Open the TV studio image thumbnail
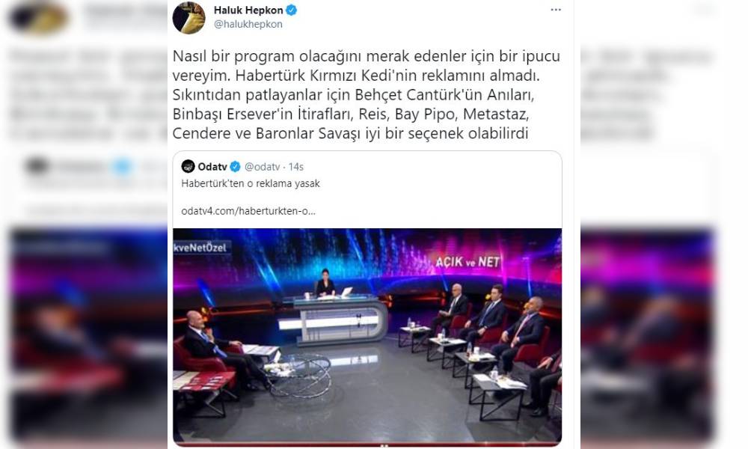 coord(367,337)
